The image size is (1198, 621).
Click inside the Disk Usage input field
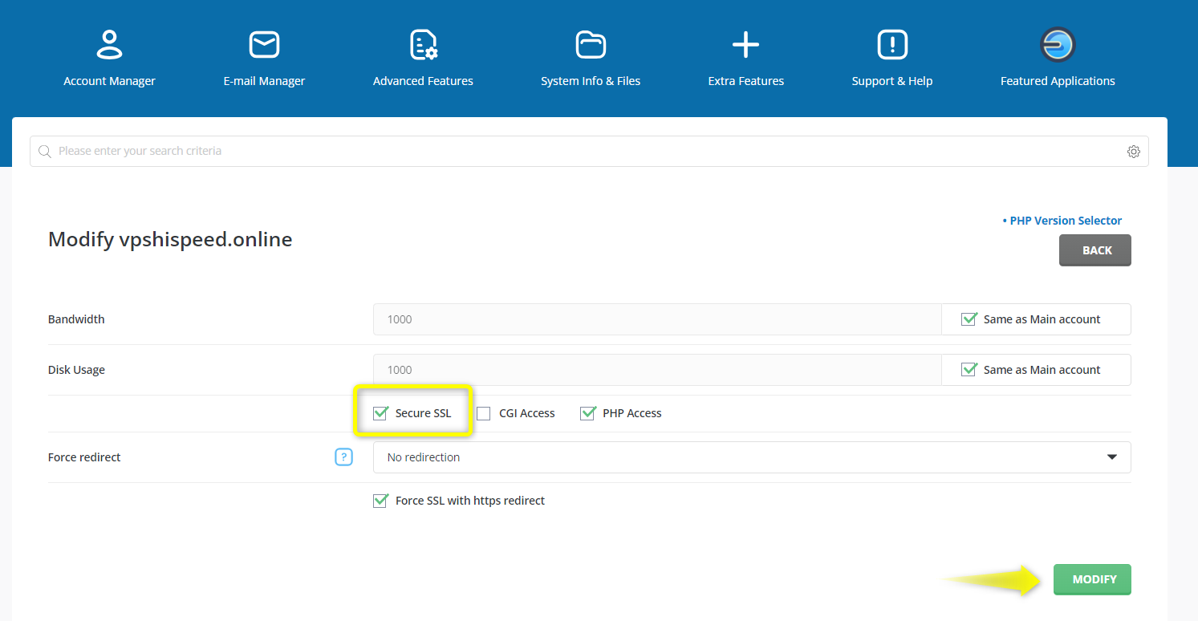tap(656, 369)
